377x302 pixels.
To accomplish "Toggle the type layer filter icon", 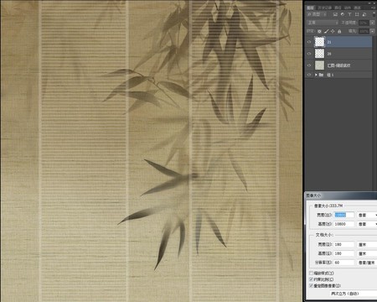I will pos(349,14).
